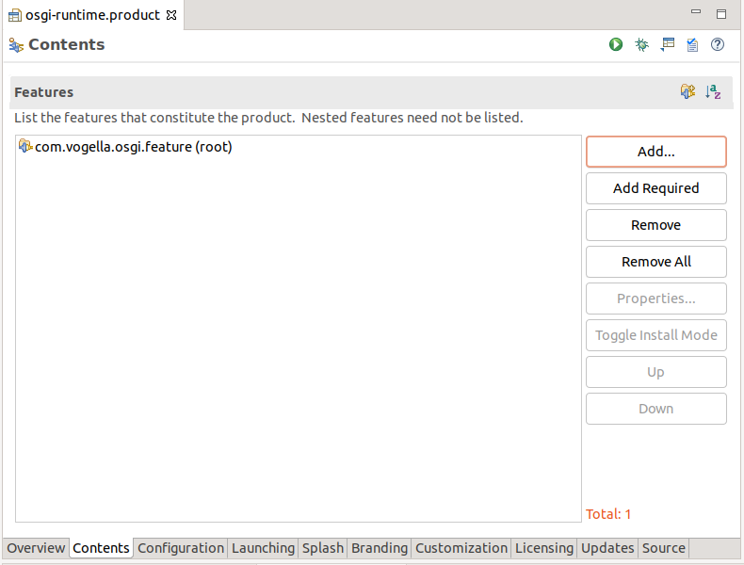
Task: Close the osgi-runtime.product editor tab
Action: click(171, 15)
